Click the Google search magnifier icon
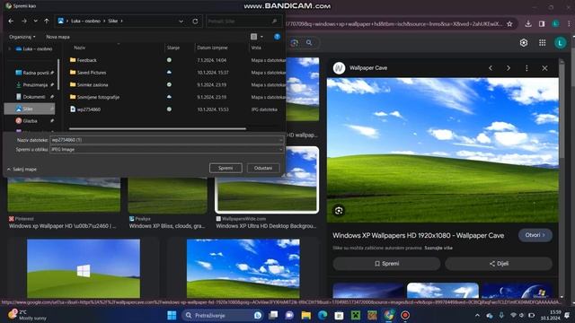 [x=309, y=43]
